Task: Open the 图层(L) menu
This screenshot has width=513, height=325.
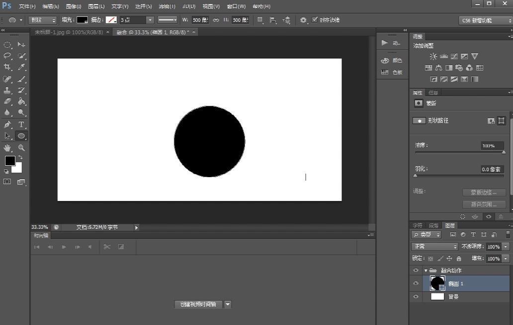Action: click(96, 6)
